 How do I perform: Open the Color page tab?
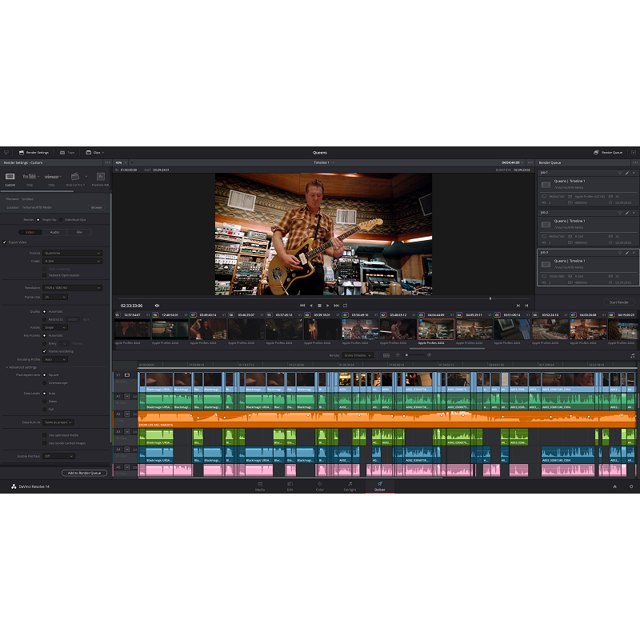point(320,486)
